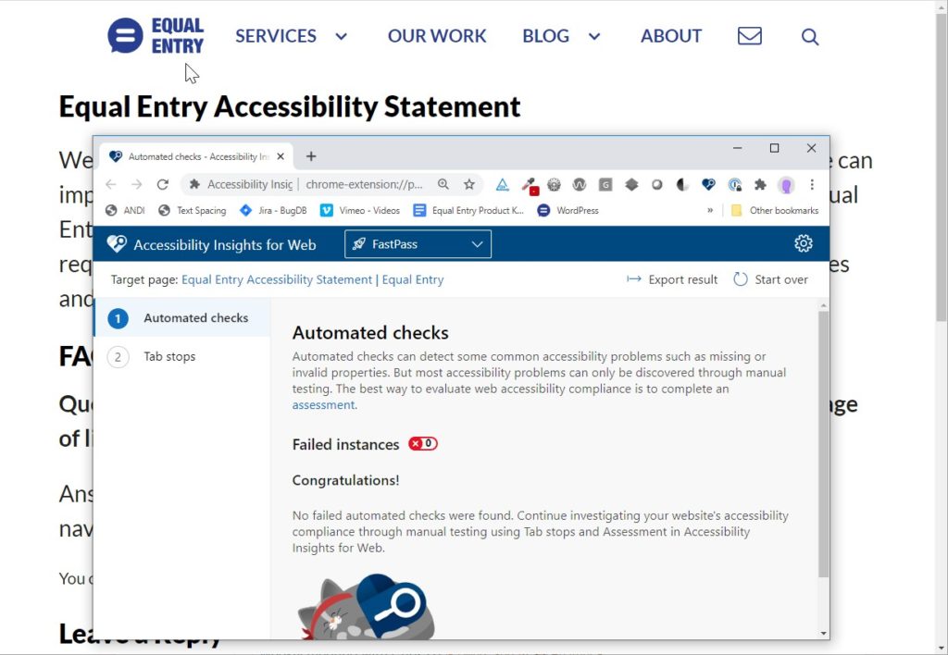Click the zoom magnifier in address bar
The height and width of the screenshot is (655, 948).
pyautogui.click(x=443, y=184)
